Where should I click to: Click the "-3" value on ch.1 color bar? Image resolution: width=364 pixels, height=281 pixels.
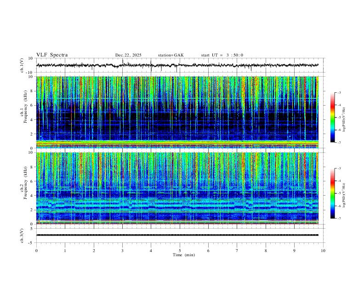coord(339,92)
